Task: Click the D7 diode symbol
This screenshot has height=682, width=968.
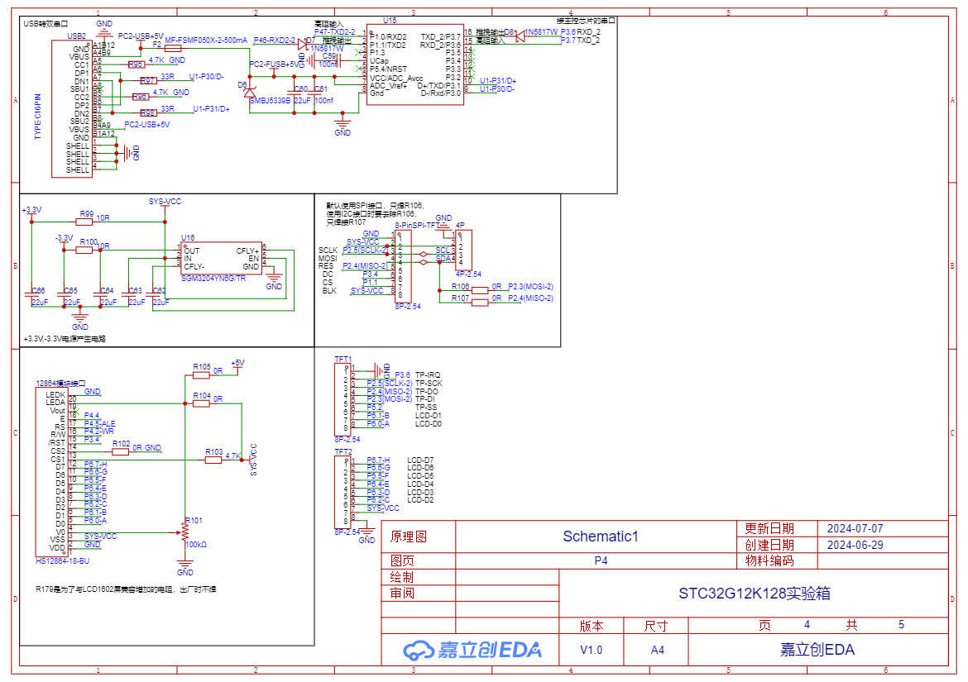Action: [x=303, y=44]
